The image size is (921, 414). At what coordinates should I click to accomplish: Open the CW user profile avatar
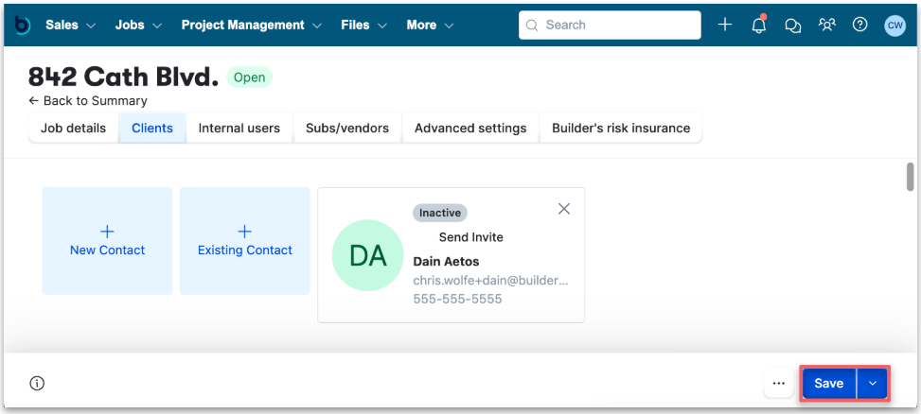(x=895, y=26)
